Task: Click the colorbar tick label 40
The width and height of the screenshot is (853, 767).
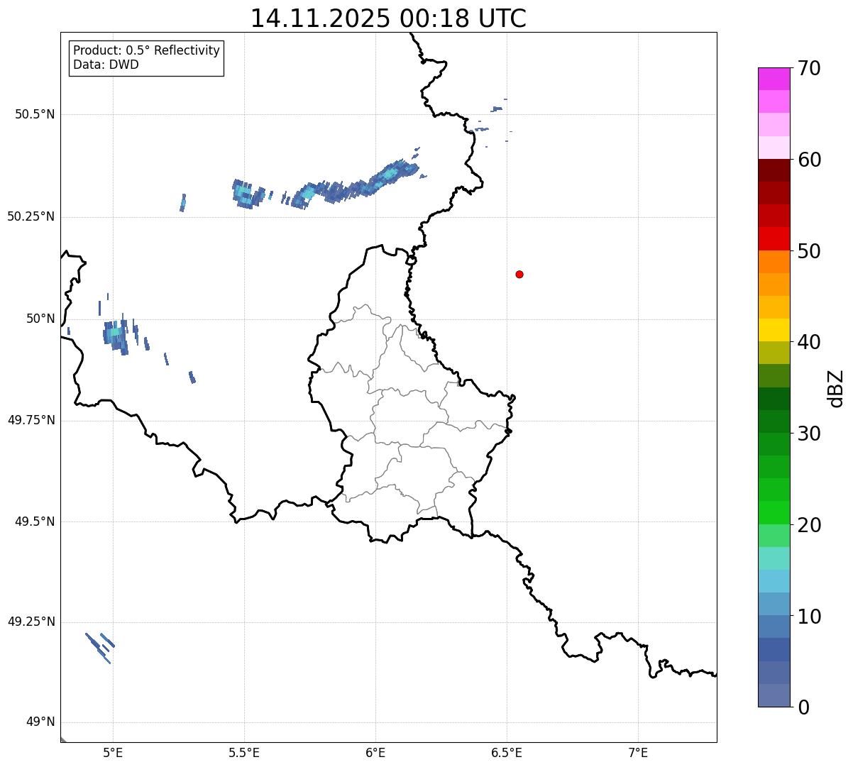Action: 809,342
